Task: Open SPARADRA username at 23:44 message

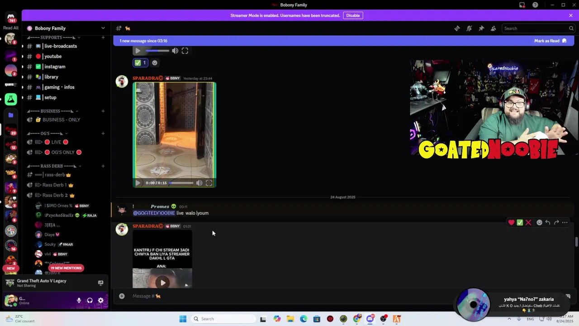Action: coord(148,78)
